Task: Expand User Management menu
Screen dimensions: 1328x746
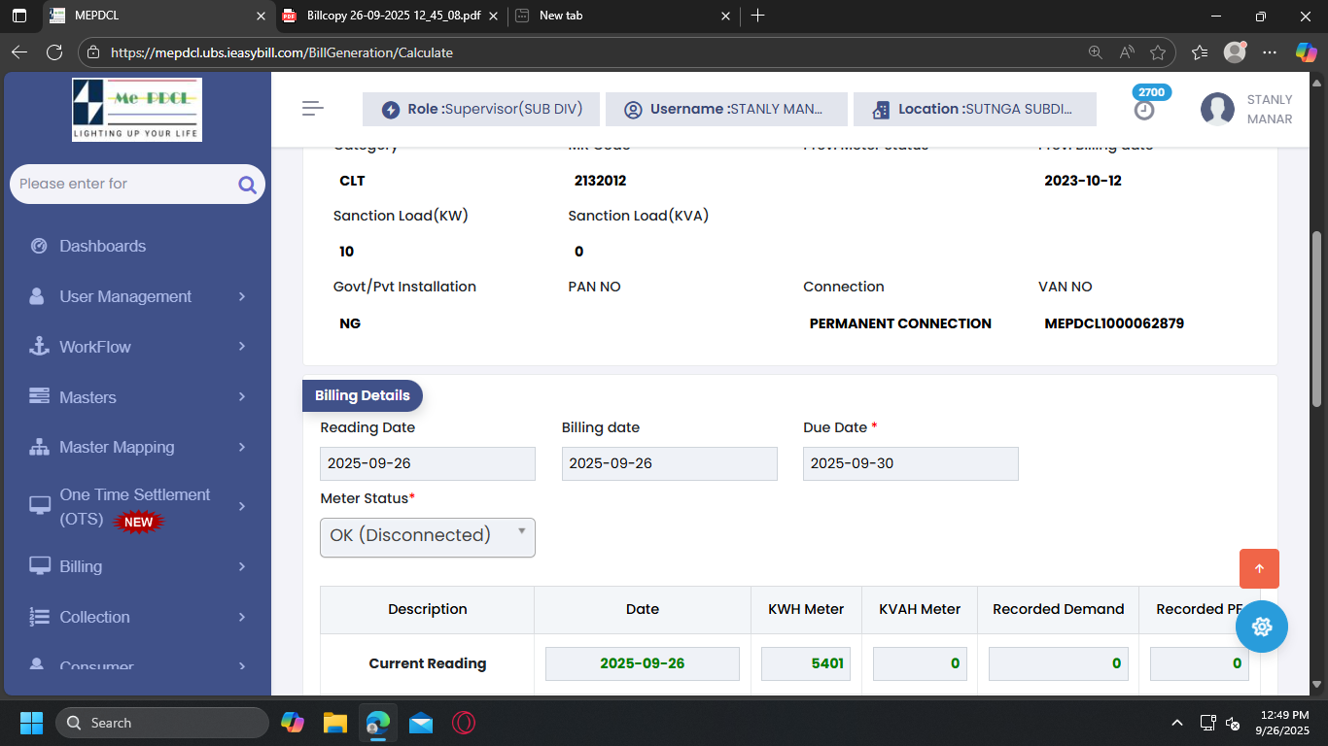Action: tap(136, 296)
